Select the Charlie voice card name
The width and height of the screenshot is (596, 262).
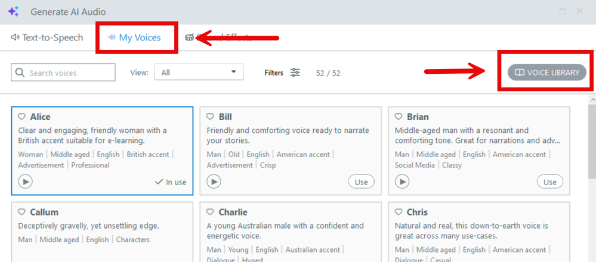233,212
